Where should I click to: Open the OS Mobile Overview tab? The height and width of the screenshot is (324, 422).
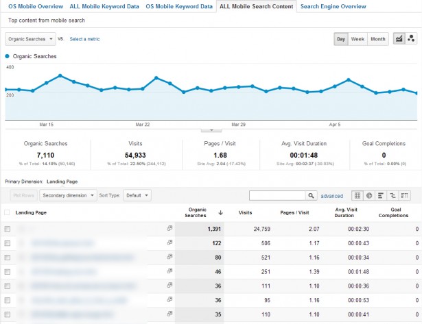(x=36, y=6)
